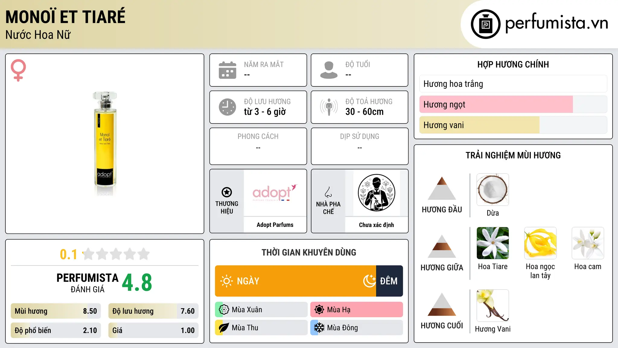Select the Mùa Đông season bar
618x348 pixels.
tap(357, 328)
